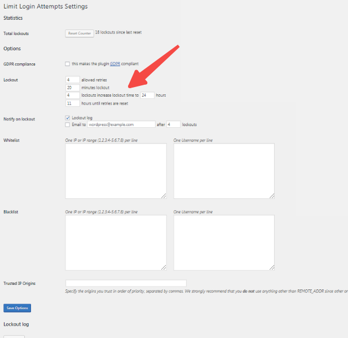Focus the lockouts increase count field
This screenshot has width=348, height=338.
click(72, 96)
